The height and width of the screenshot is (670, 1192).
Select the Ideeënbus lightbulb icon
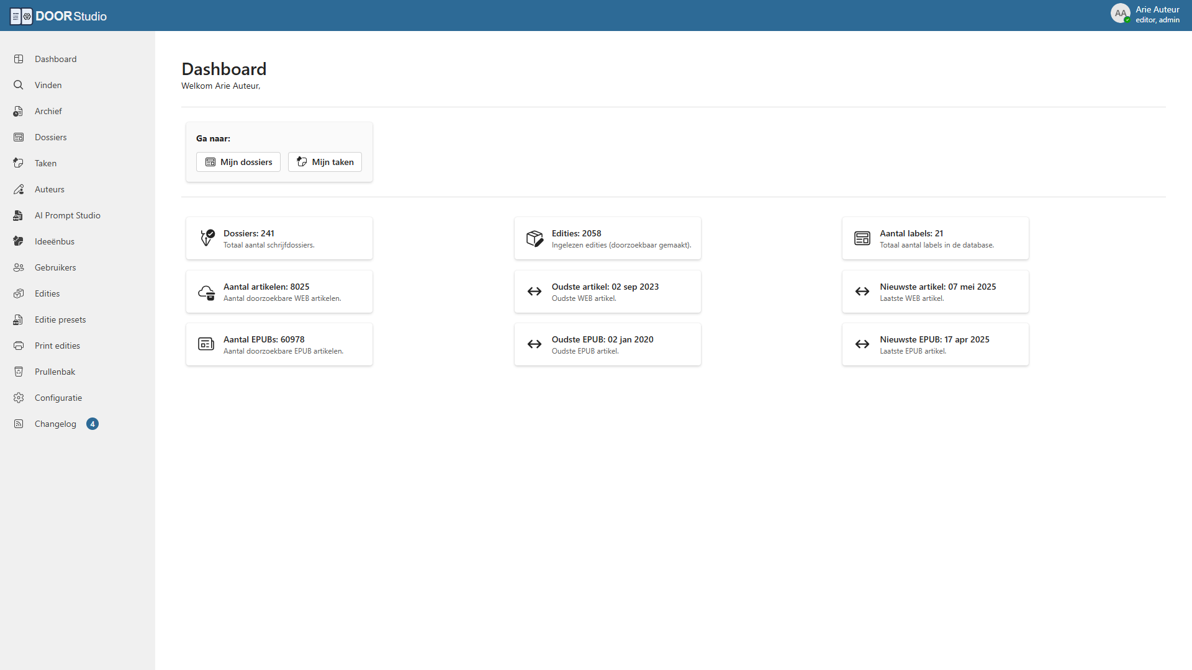point(18,241)
